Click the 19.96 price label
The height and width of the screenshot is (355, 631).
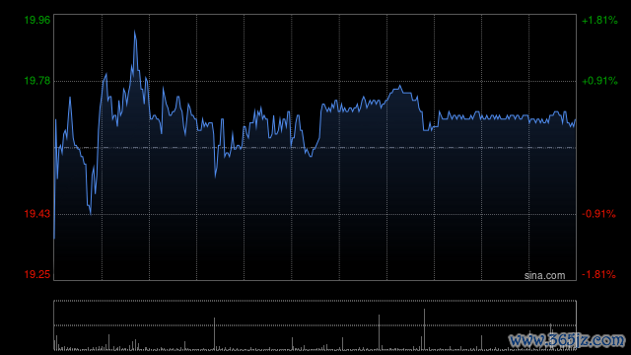[37, 20]
